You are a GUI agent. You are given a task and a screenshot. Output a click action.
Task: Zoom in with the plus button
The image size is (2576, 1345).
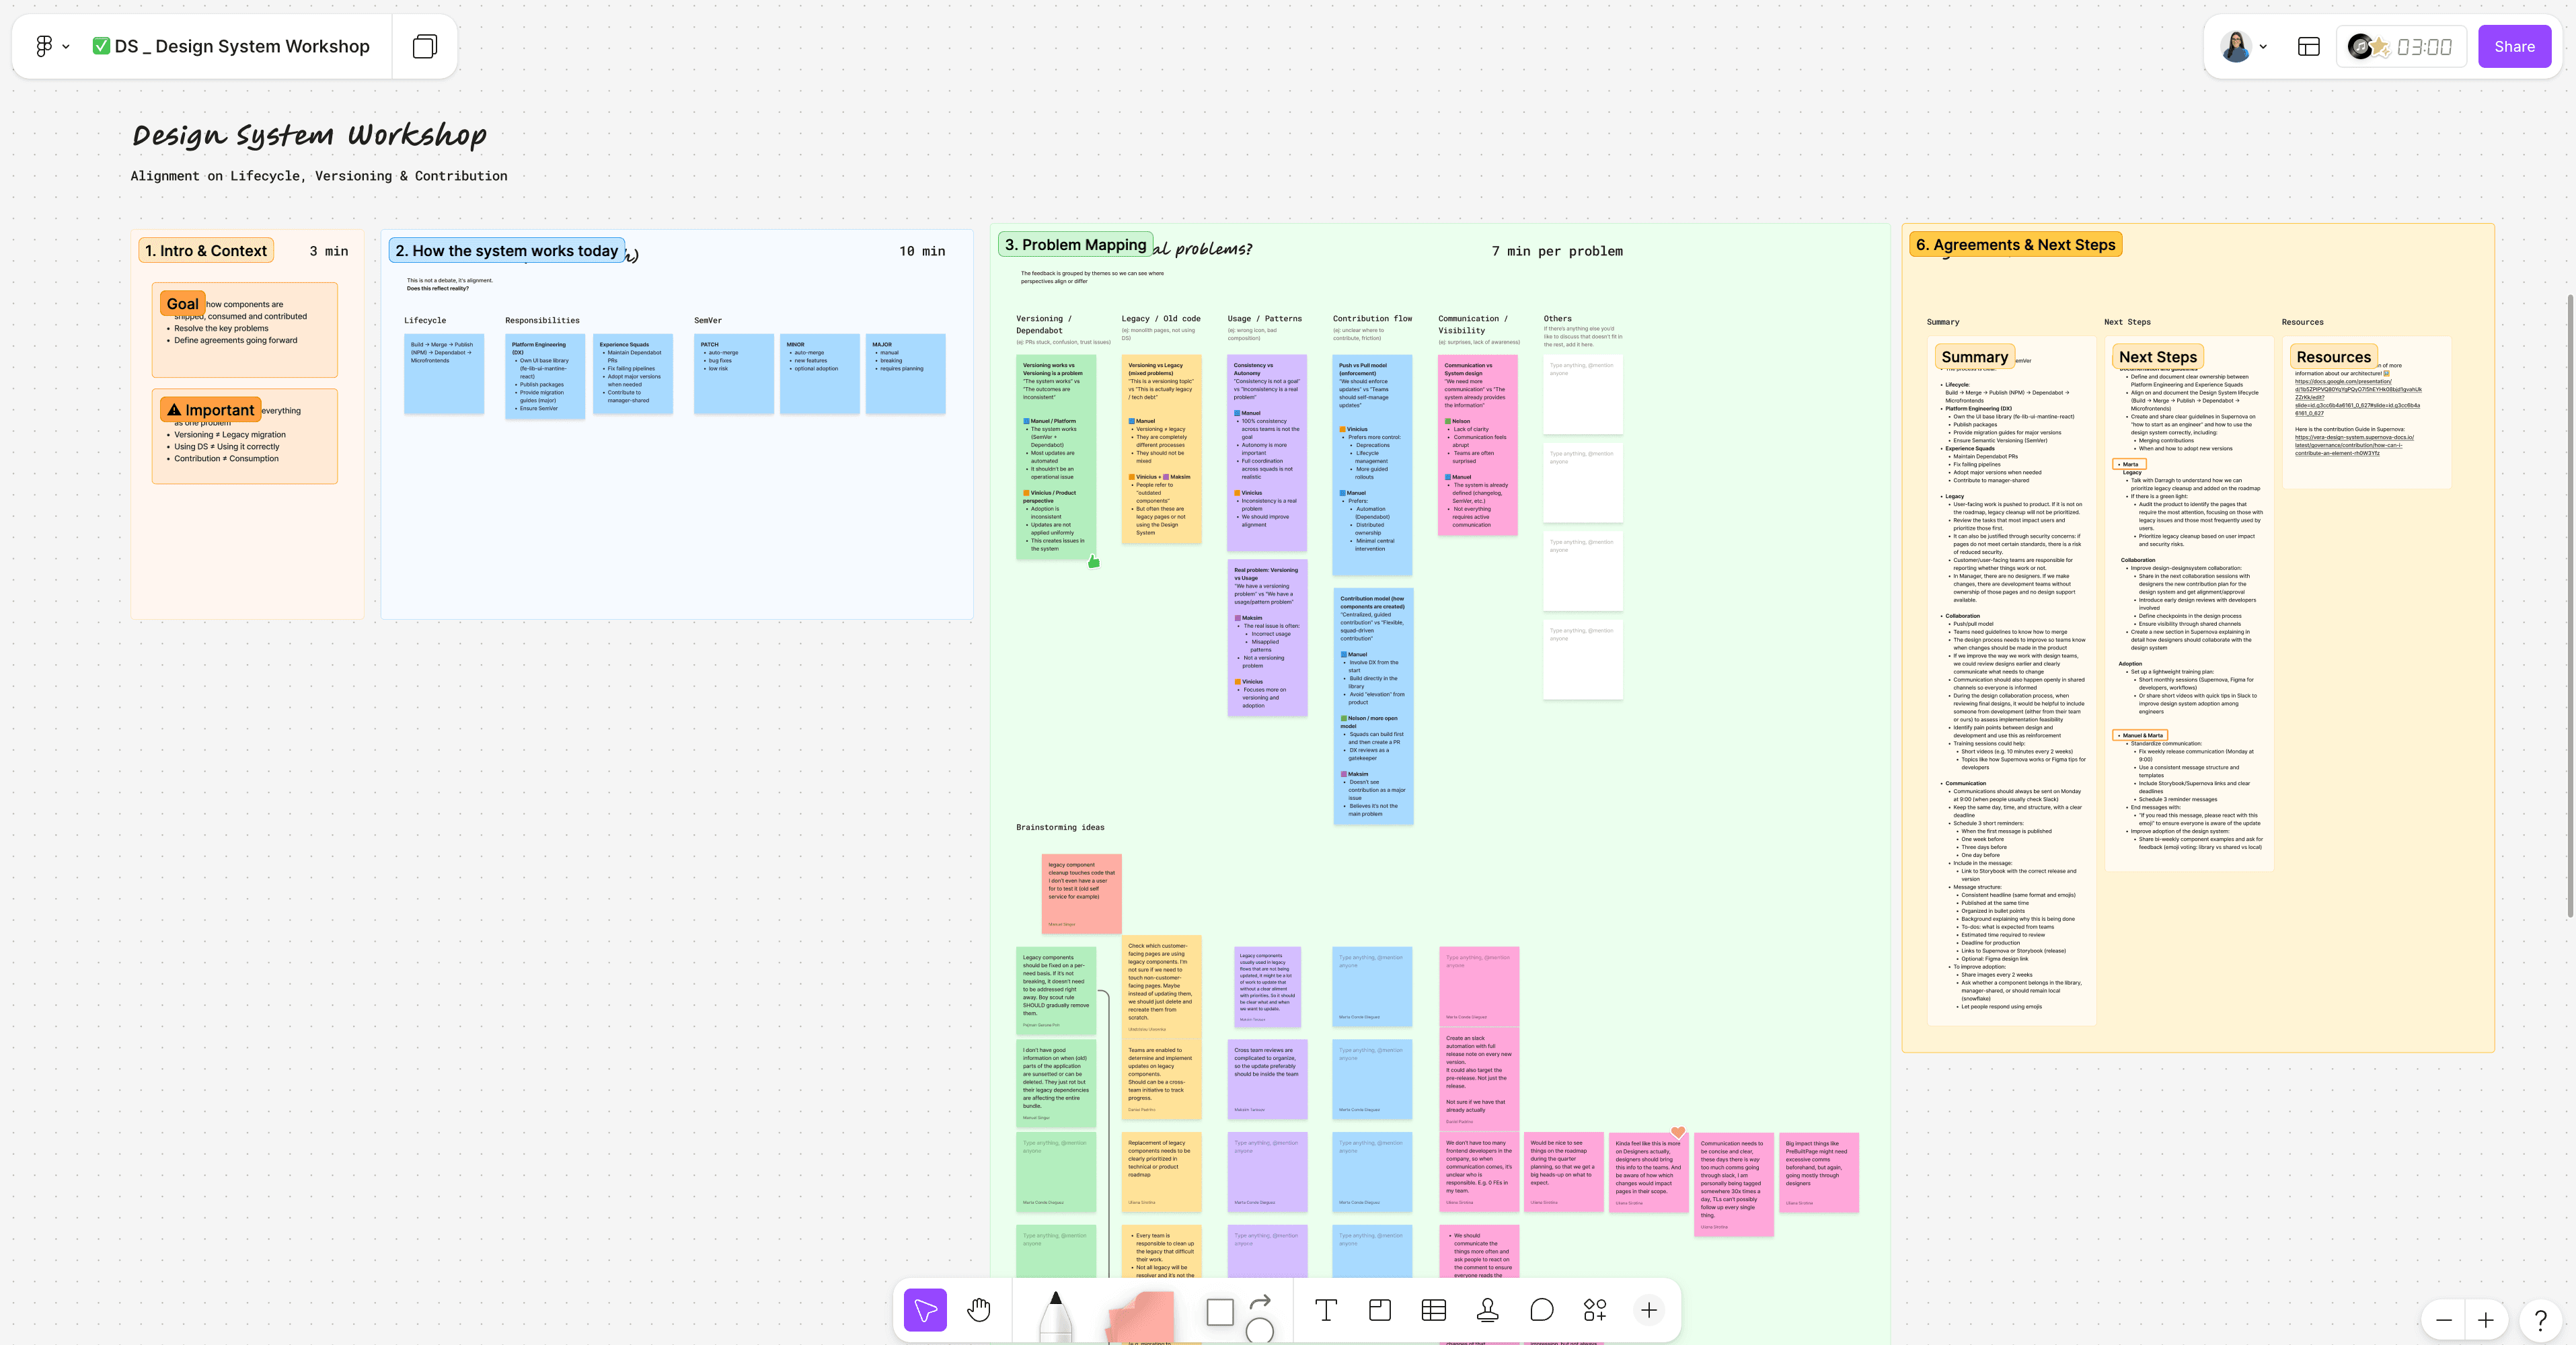click(2486, 1320)
